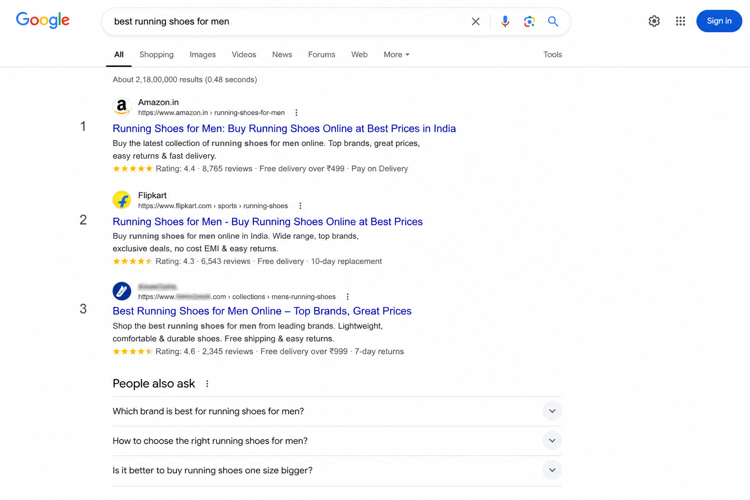Click the results count text
This screenshot has height=500, width=750.
point(185,80)
